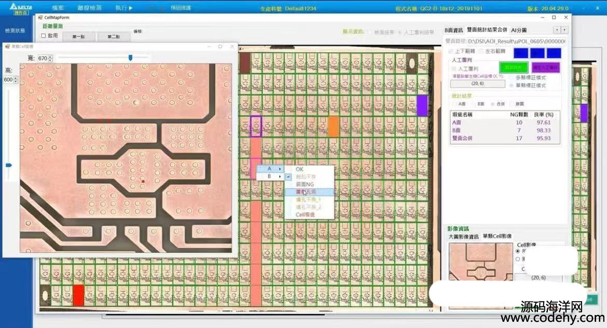
Task: Click the A面 row in the results table
Action: pyautogui.click(x=505, y=122)
